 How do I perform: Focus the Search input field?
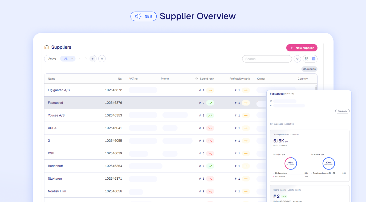pyautogui.click(x=267, y=59)
